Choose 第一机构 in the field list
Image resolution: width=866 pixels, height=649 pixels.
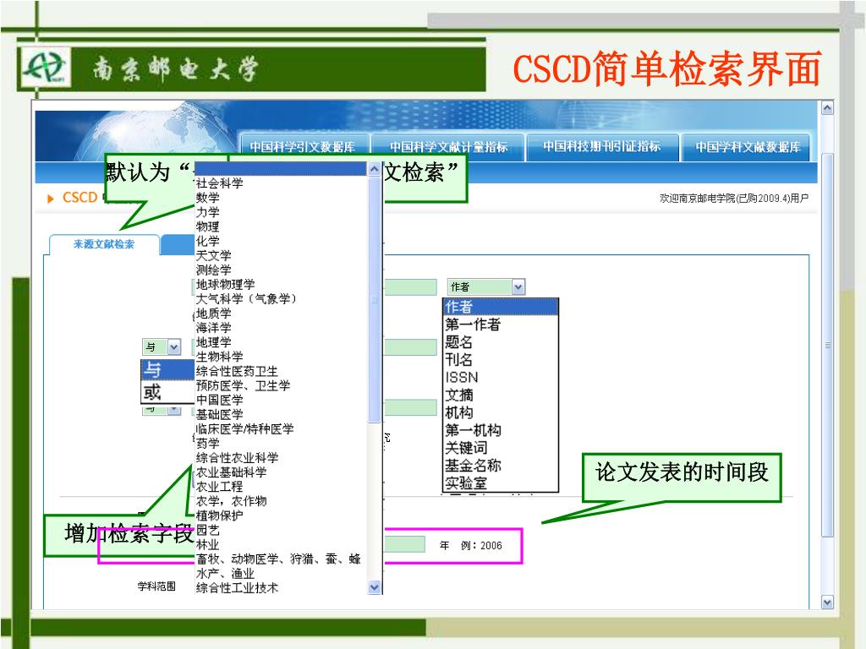501,430
